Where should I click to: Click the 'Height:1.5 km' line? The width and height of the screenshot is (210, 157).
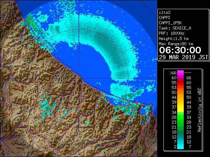coord(174,39)
